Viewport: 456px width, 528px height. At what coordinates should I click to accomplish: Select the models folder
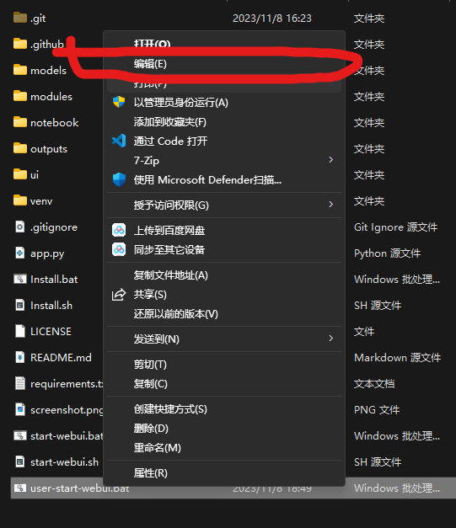[x=40, y=71]
